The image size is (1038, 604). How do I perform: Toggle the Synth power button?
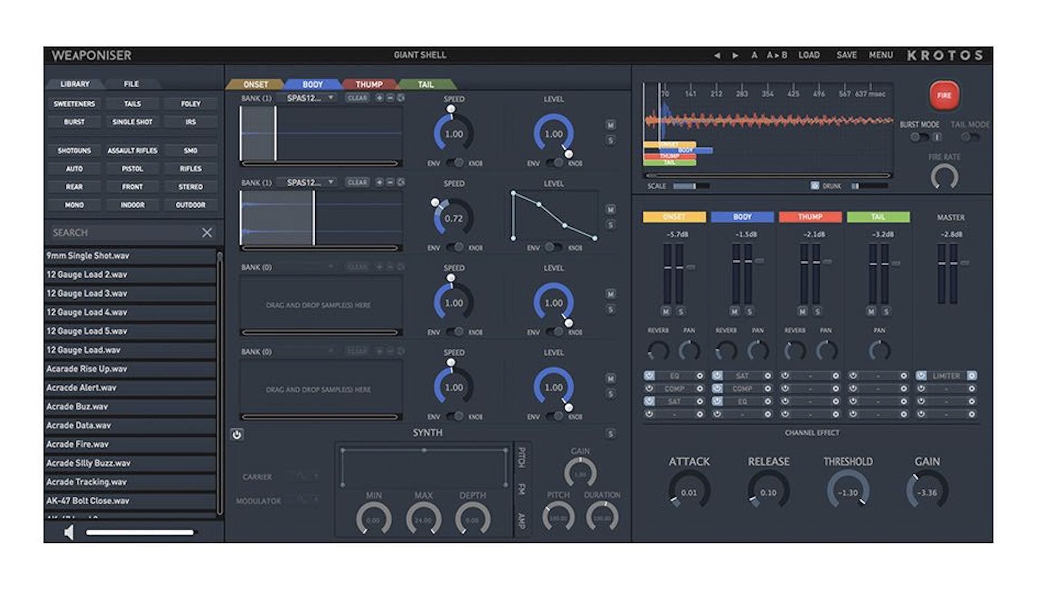(237, 435)
